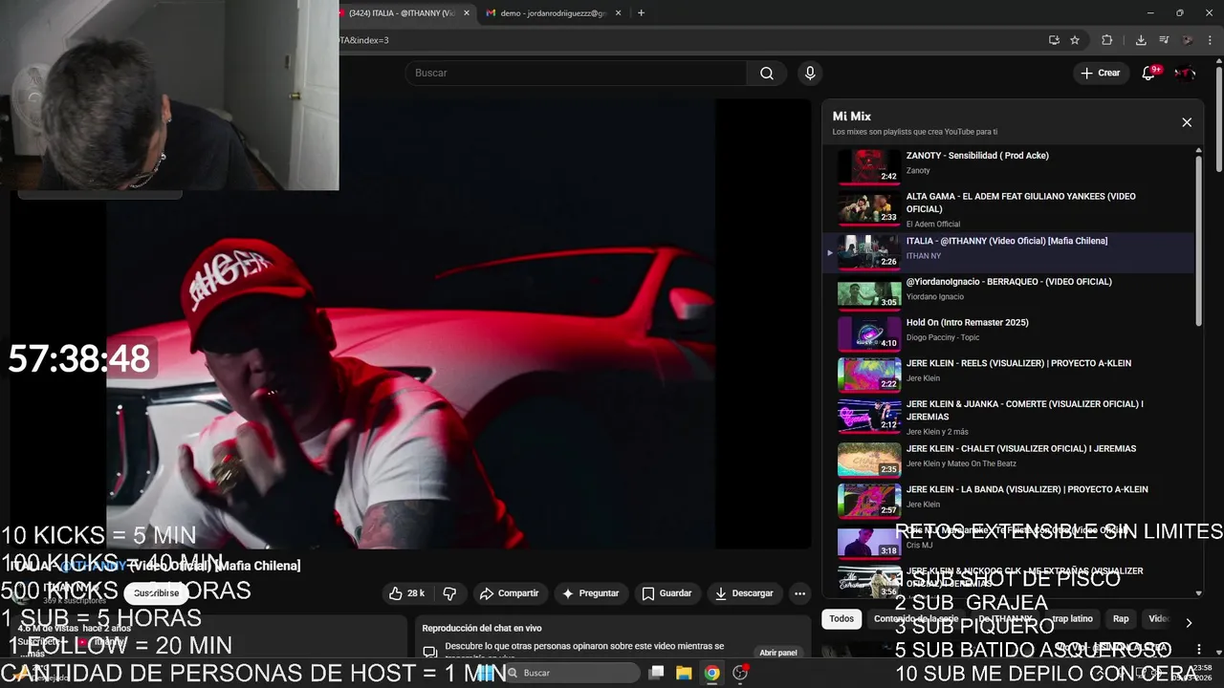Screen dimensions: 1224x688
Task: Play ALTA GAMA - EL ADEM playlist item
Action: click(1008, 209)
